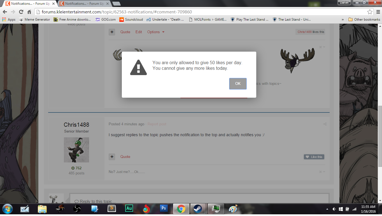Click the share icon on Chris1488's post
Screen dimensions: 382x216
pyautogui.click(x=325, y=124)
